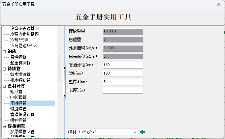Click the upper splitter collapse arrow
Screen dimensions: 225x139
(x=64, y=68)
